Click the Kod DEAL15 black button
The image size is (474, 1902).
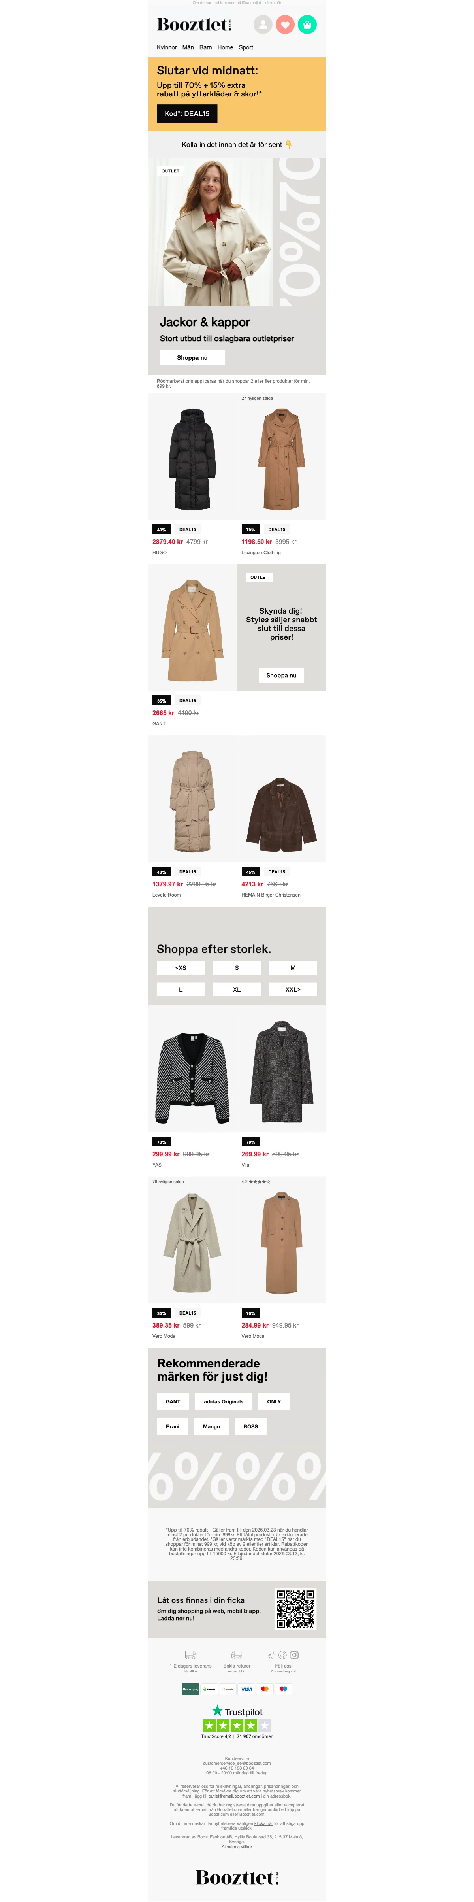[186, 113]
